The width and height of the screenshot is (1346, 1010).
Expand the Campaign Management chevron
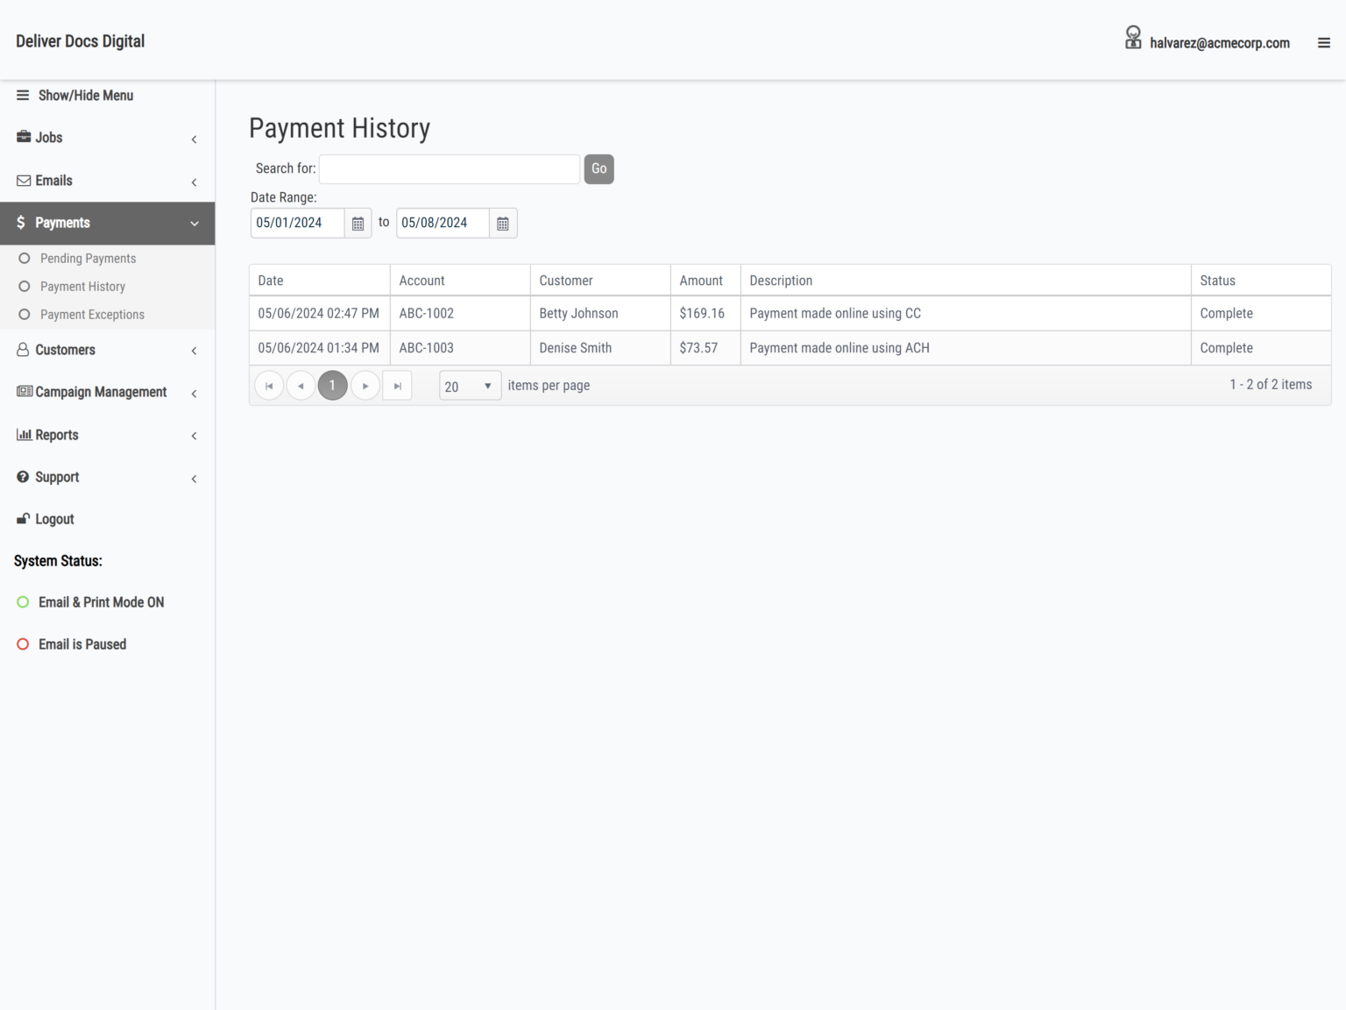tap(194, 394)
